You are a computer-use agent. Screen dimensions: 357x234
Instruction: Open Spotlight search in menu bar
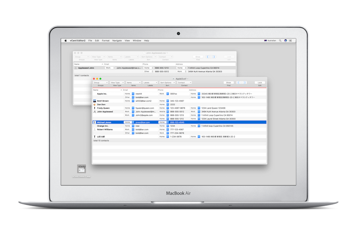tap(280, 41)
